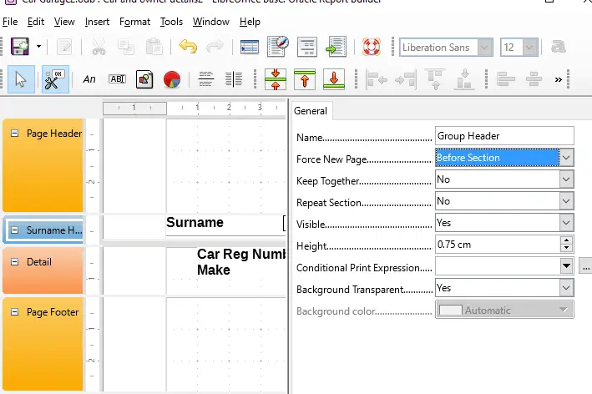Open the File menu
Viewport: 592px width, 394px height.
pyautogui.click(x=10, y=22)
